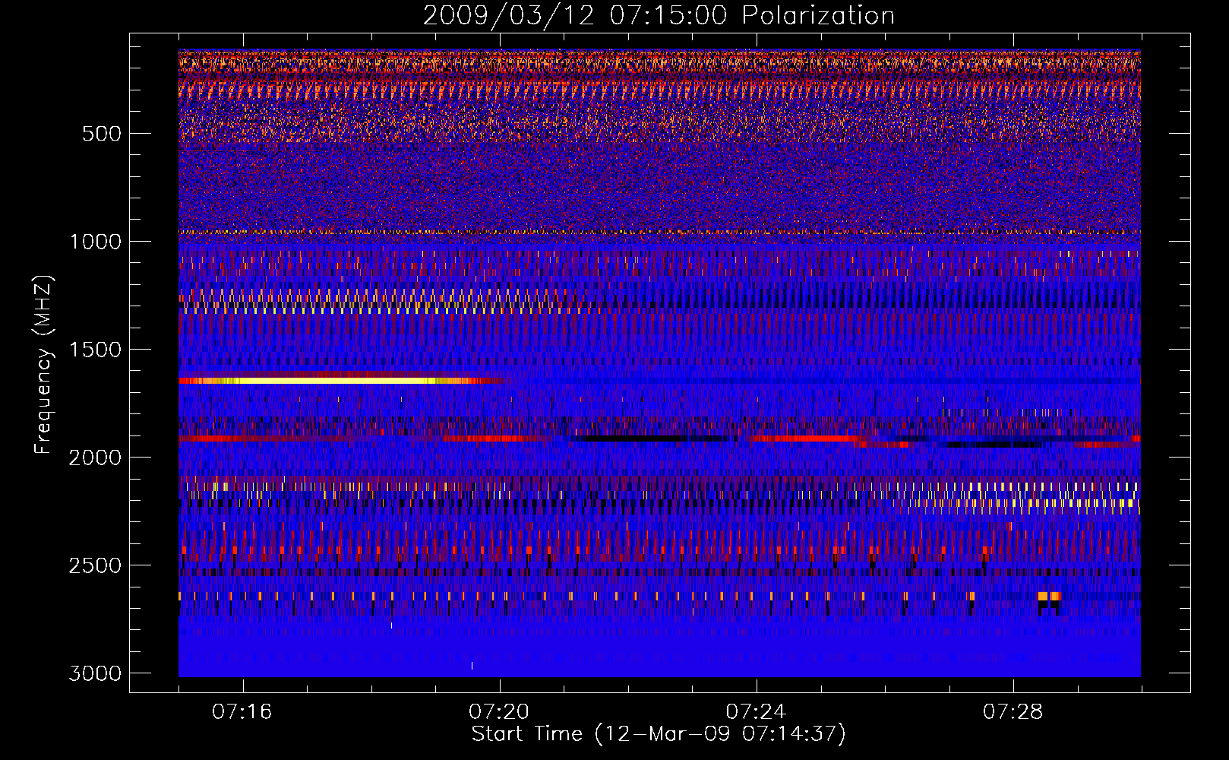
Task: Click the orange burst block near 07:28 at 2650 MHz
Action: pos(1049,596)
